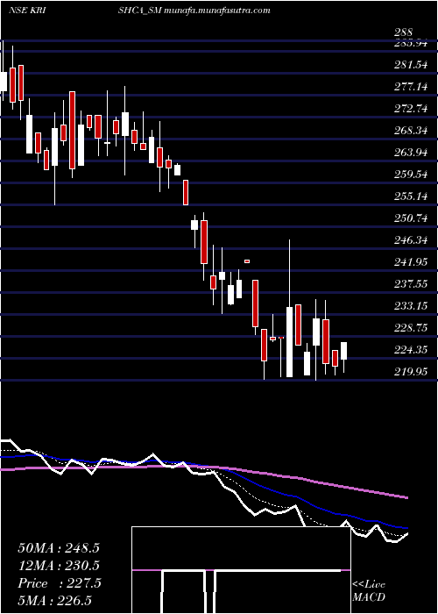The width and height of the screenshot is (438, 614).
Task: Click the 224.35 price axis label
Action: coord(411,350)
